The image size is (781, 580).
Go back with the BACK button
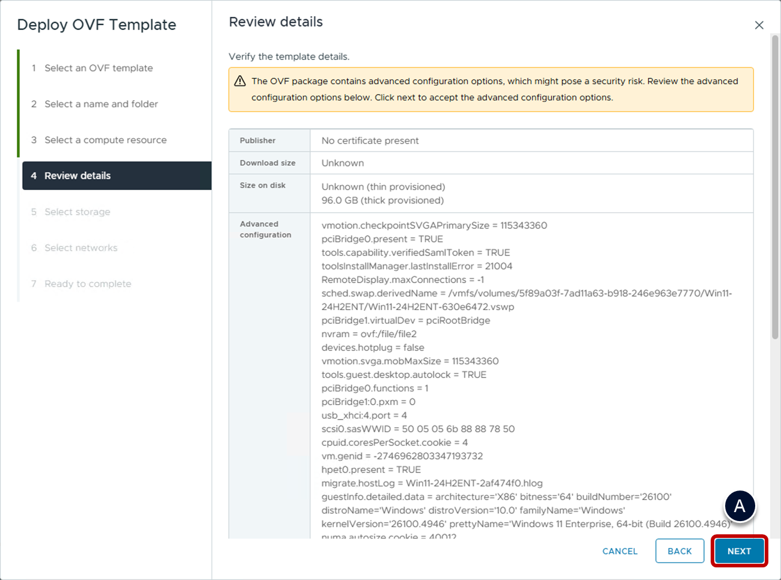click(679, 551)
